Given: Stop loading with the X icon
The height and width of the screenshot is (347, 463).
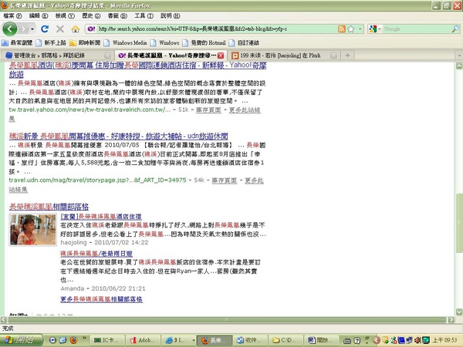Looking at the screenshot, I should [x=60, y=29].
